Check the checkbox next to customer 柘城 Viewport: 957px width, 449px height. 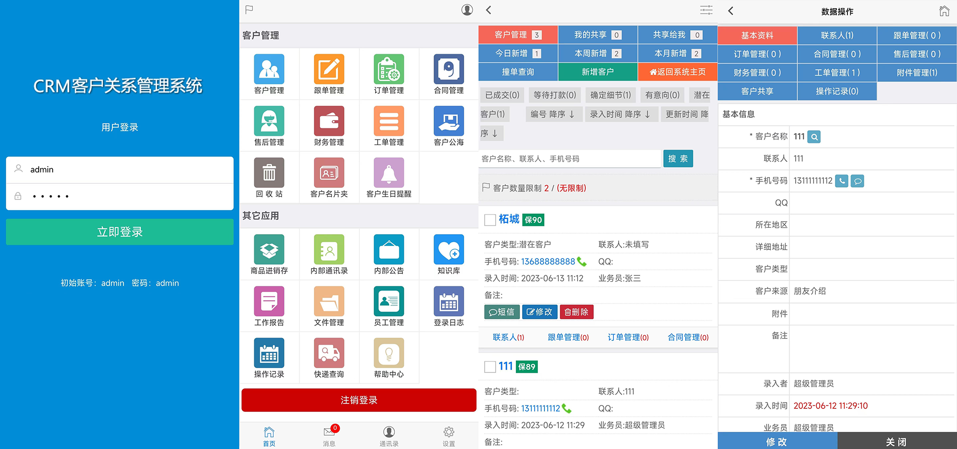pyautogui.click(x=490, y=219)
